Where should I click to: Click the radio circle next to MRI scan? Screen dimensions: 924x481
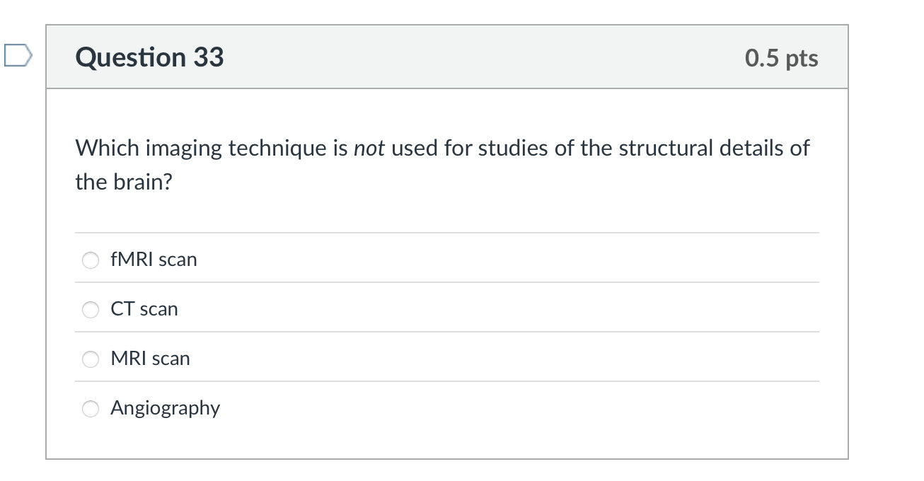click(x=90, y=359)
